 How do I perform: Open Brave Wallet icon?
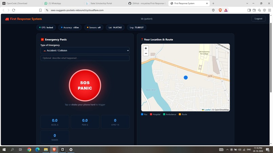coord(254,10)
